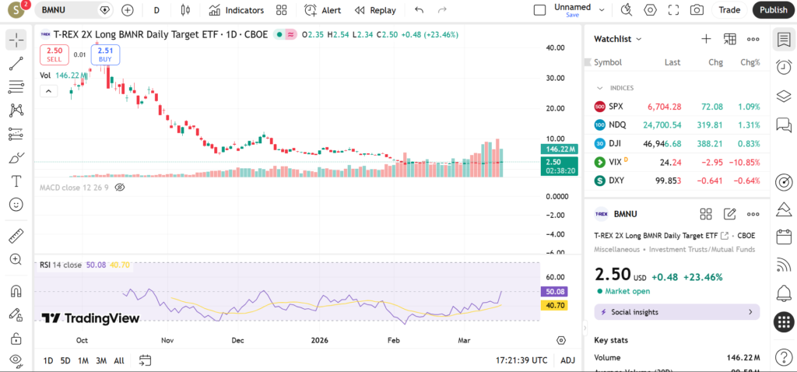This screenshot has height=372, width=797.
Task: Toggle the magnet mode for drawings
Action: pos(16,292)
